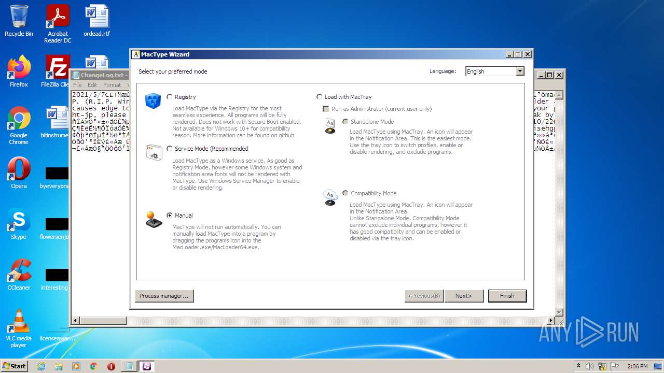Choose Standalone Mode radio button
The height and width of the screenshot is (373, 664).
click(x=345, y=122)
